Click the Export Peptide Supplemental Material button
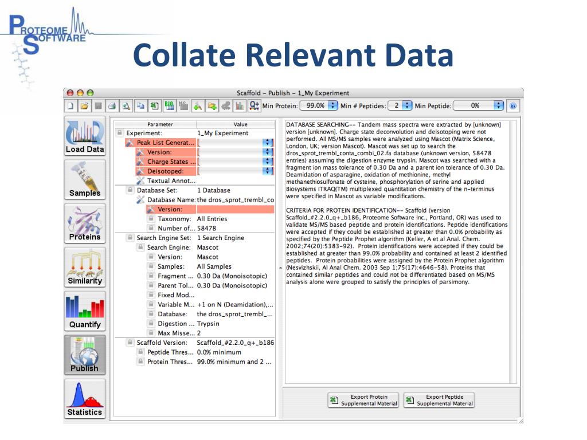This screenshot has height=440, width=587. 439,400
